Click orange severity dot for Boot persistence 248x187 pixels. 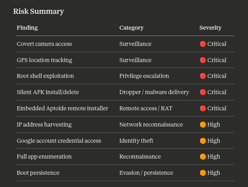[203, 173]
